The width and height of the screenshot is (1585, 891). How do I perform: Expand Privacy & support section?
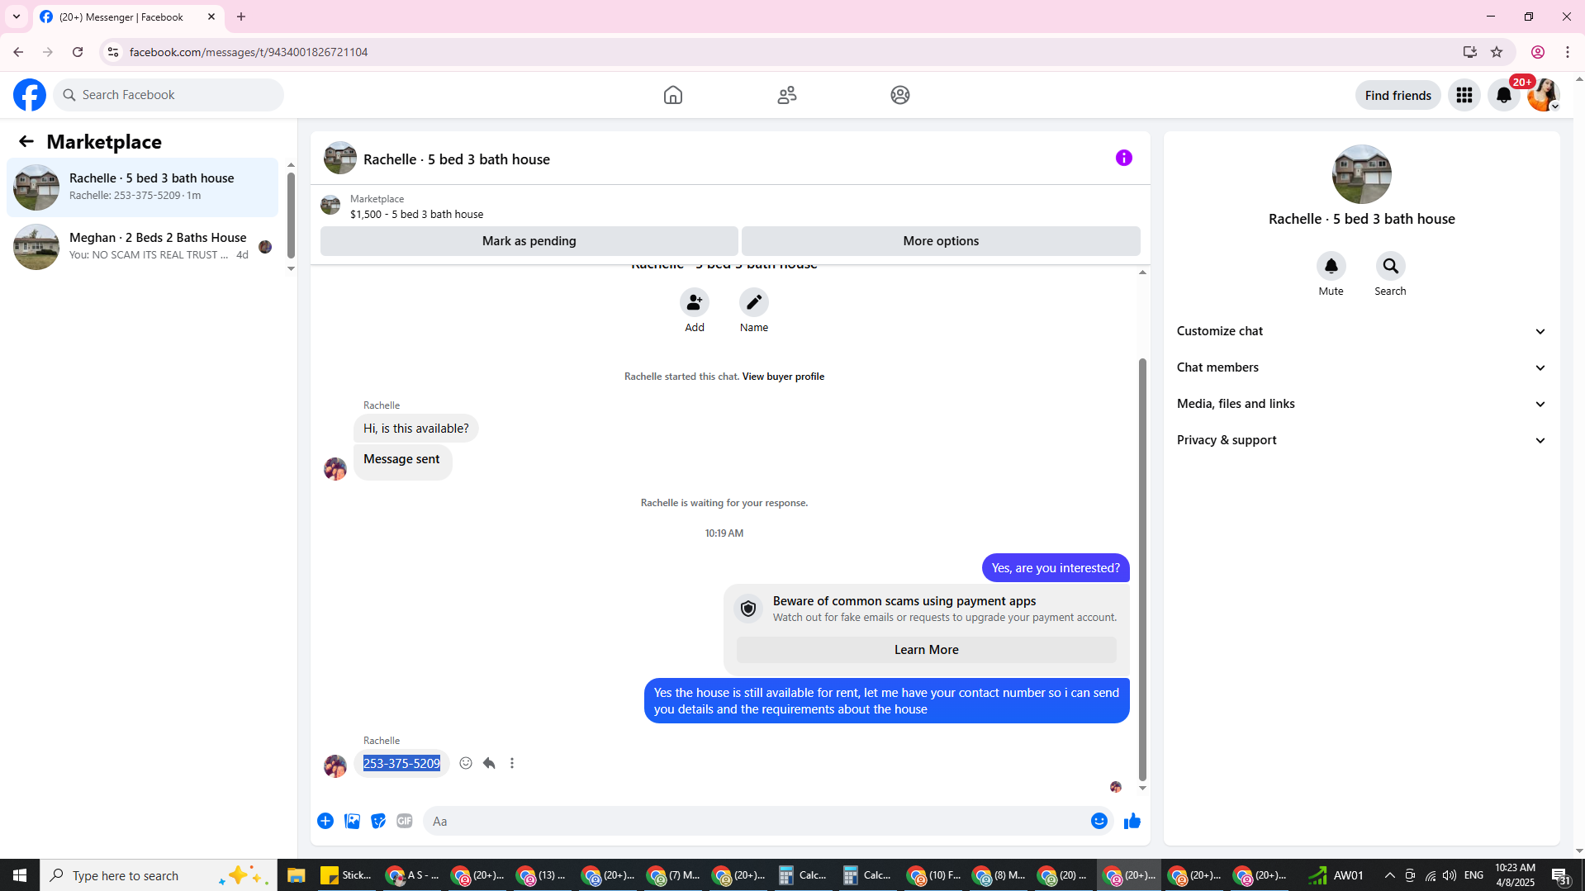coord(1361,440)
